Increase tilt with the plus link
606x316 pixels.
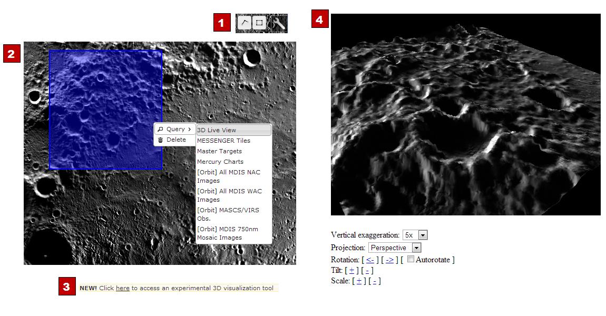coord(351,270)
